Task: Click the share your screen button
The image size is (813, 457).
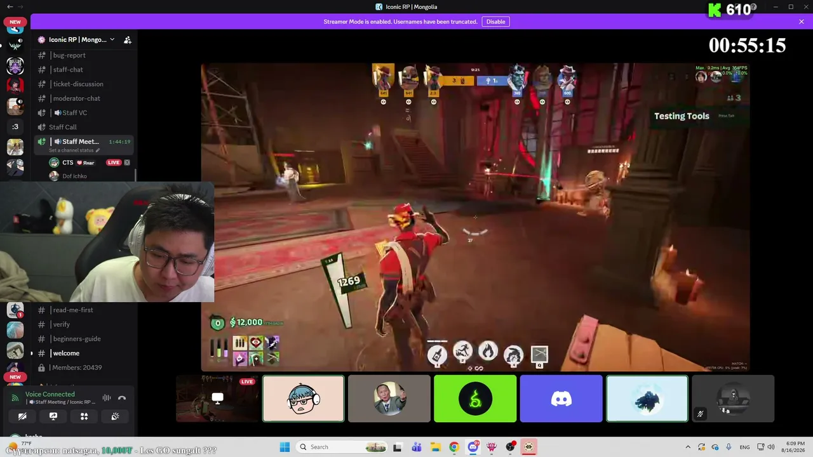Action: pyautogui.click(x=53, y=416)
